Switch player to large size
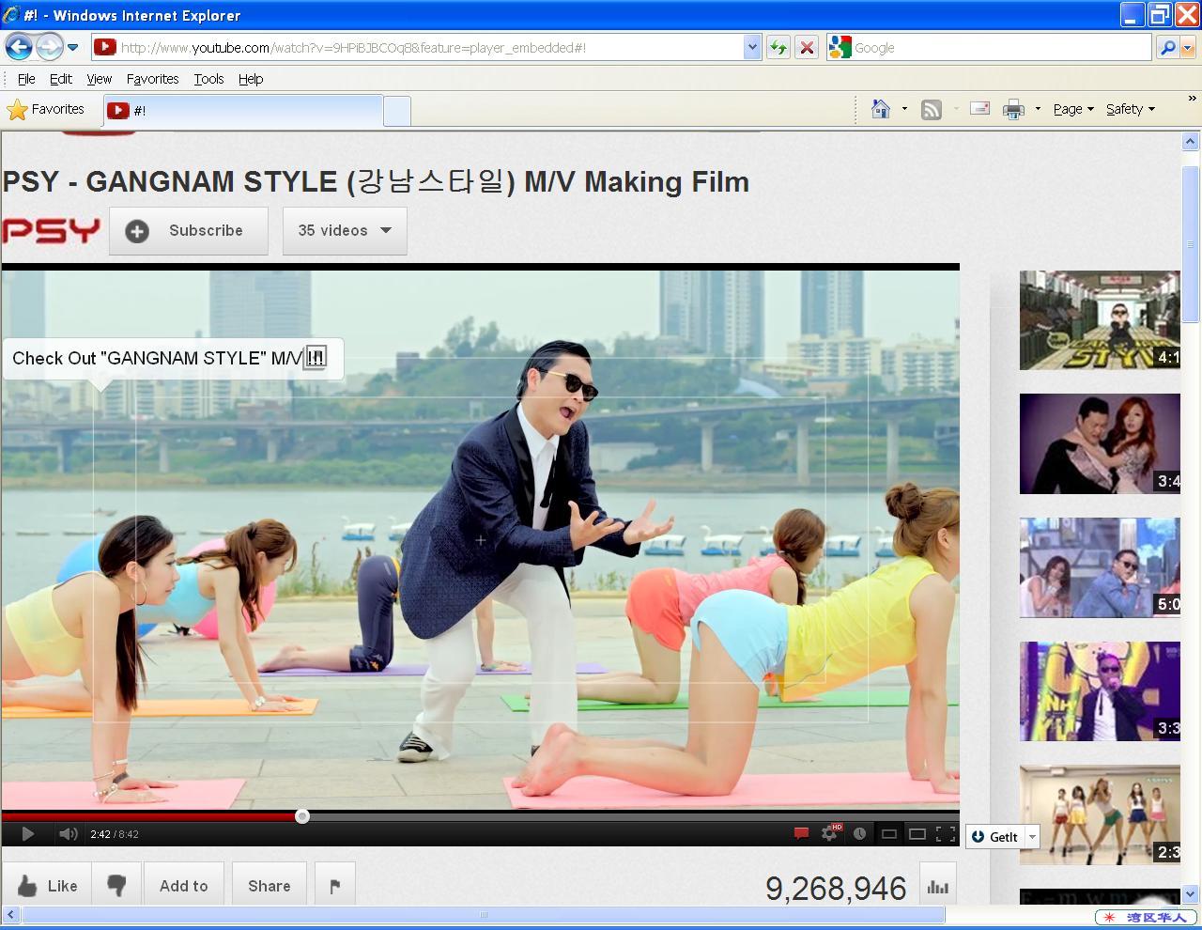1202x930 pixels. 917,833
